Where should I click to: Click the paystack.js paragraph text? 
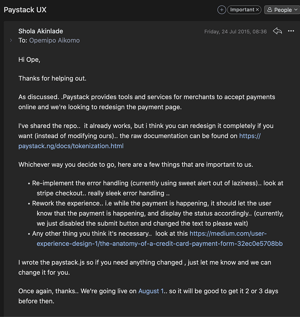click(x=144, y=262)
